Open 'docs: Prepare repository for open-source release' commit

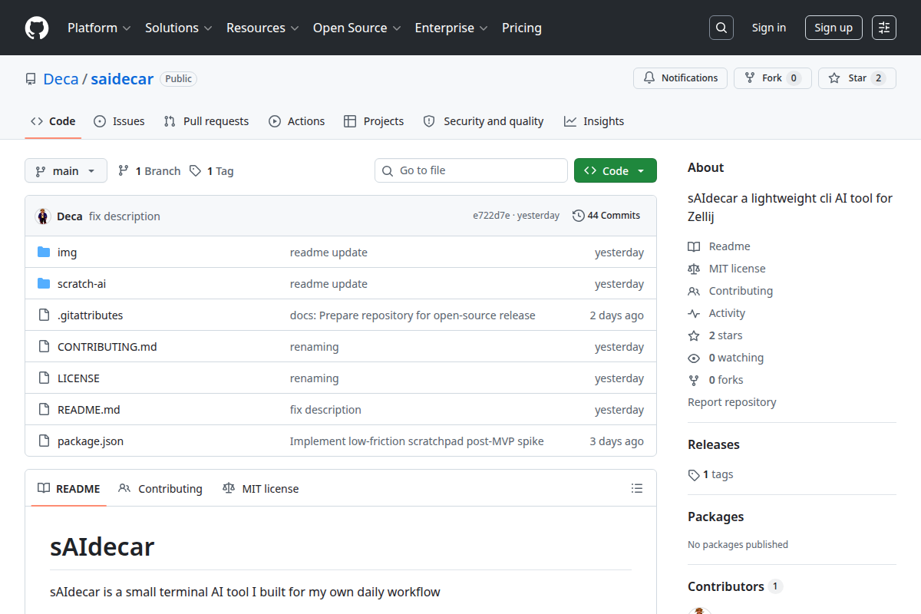click(412, 315)
